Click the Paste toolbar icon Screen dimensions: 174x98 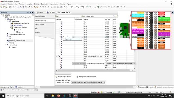tap(23, 7)
